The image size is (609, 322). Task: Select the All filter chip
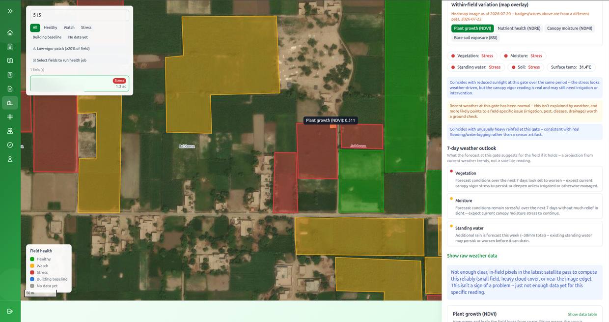(x=35, y=28)
